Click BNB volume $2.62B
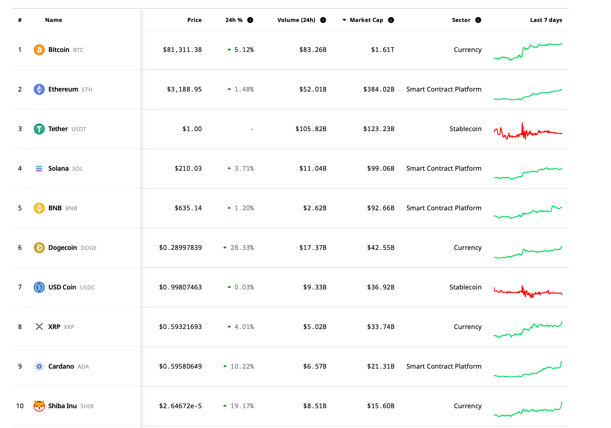The width and height of the screenshot is (611, 428). pos(315,208)
